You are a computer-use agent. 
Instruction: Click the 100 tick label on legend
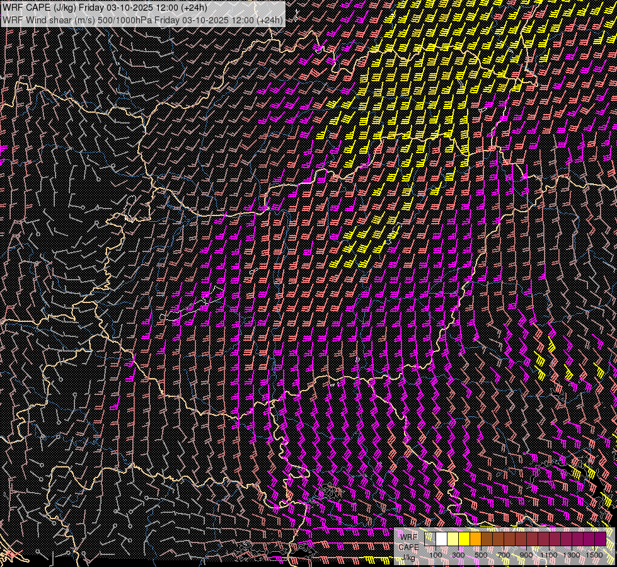pos(435,554)
